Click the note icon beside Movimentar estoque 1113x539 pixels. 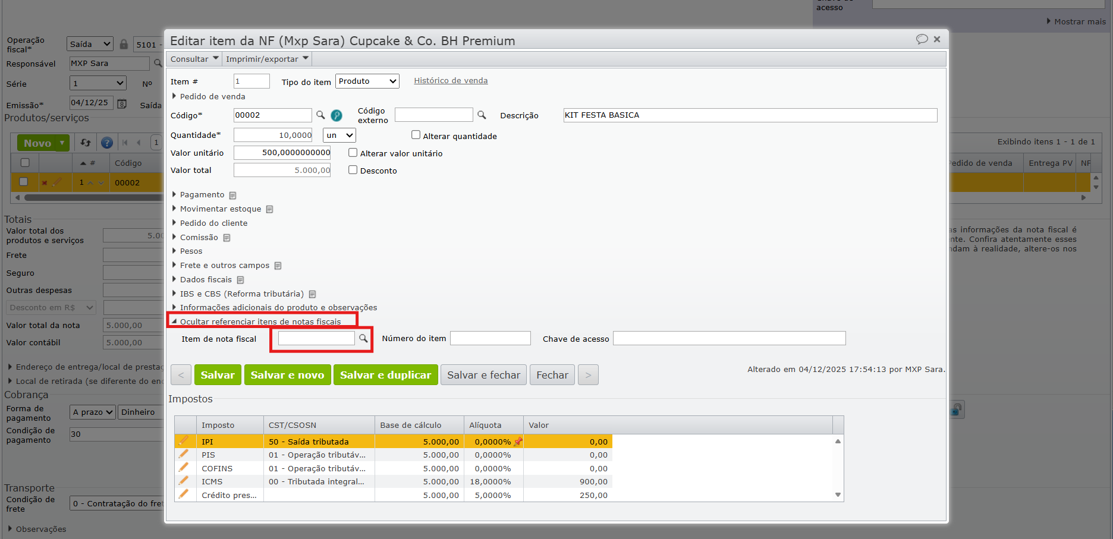[270, 209]
